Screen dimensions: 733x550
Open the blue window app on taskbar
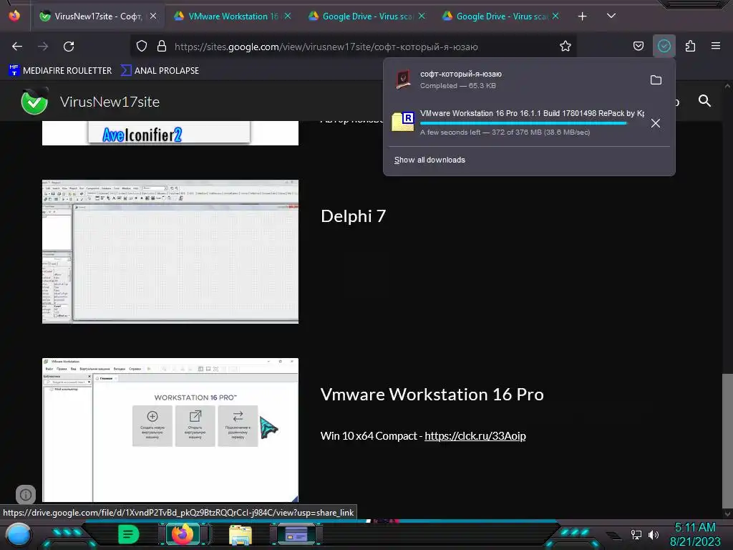tap(296, 534)
